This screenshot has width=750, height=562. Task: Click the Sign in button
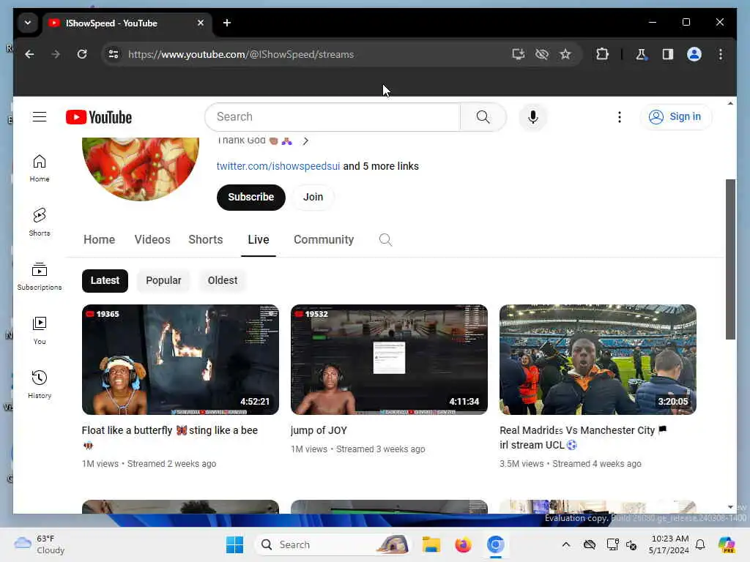tap(676, 116)
